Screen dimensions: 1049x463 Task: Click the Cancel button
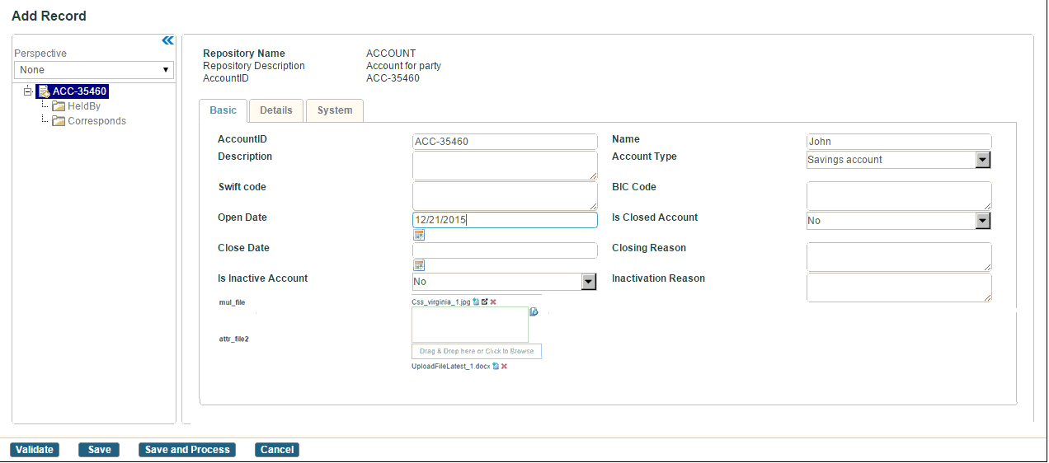click(x=277, y=450)
